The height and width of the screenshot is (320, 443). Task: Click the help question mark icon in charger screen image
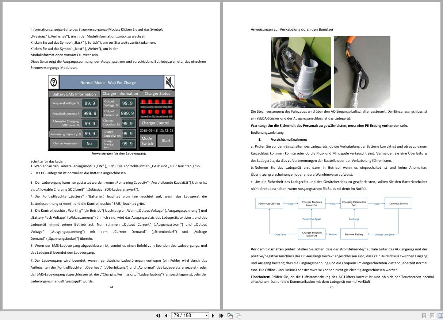click(54, 82)
